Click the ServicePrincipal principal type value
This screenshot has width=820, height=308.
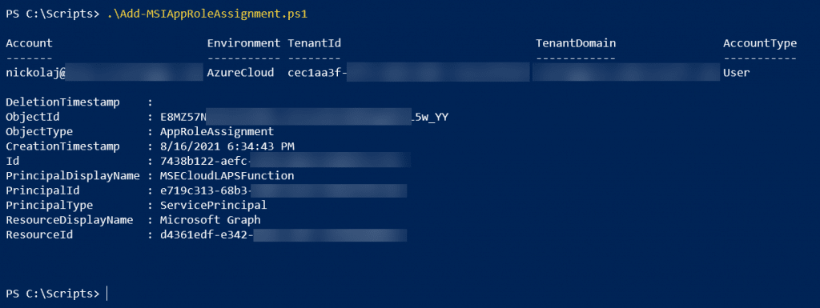click(213, 205)
